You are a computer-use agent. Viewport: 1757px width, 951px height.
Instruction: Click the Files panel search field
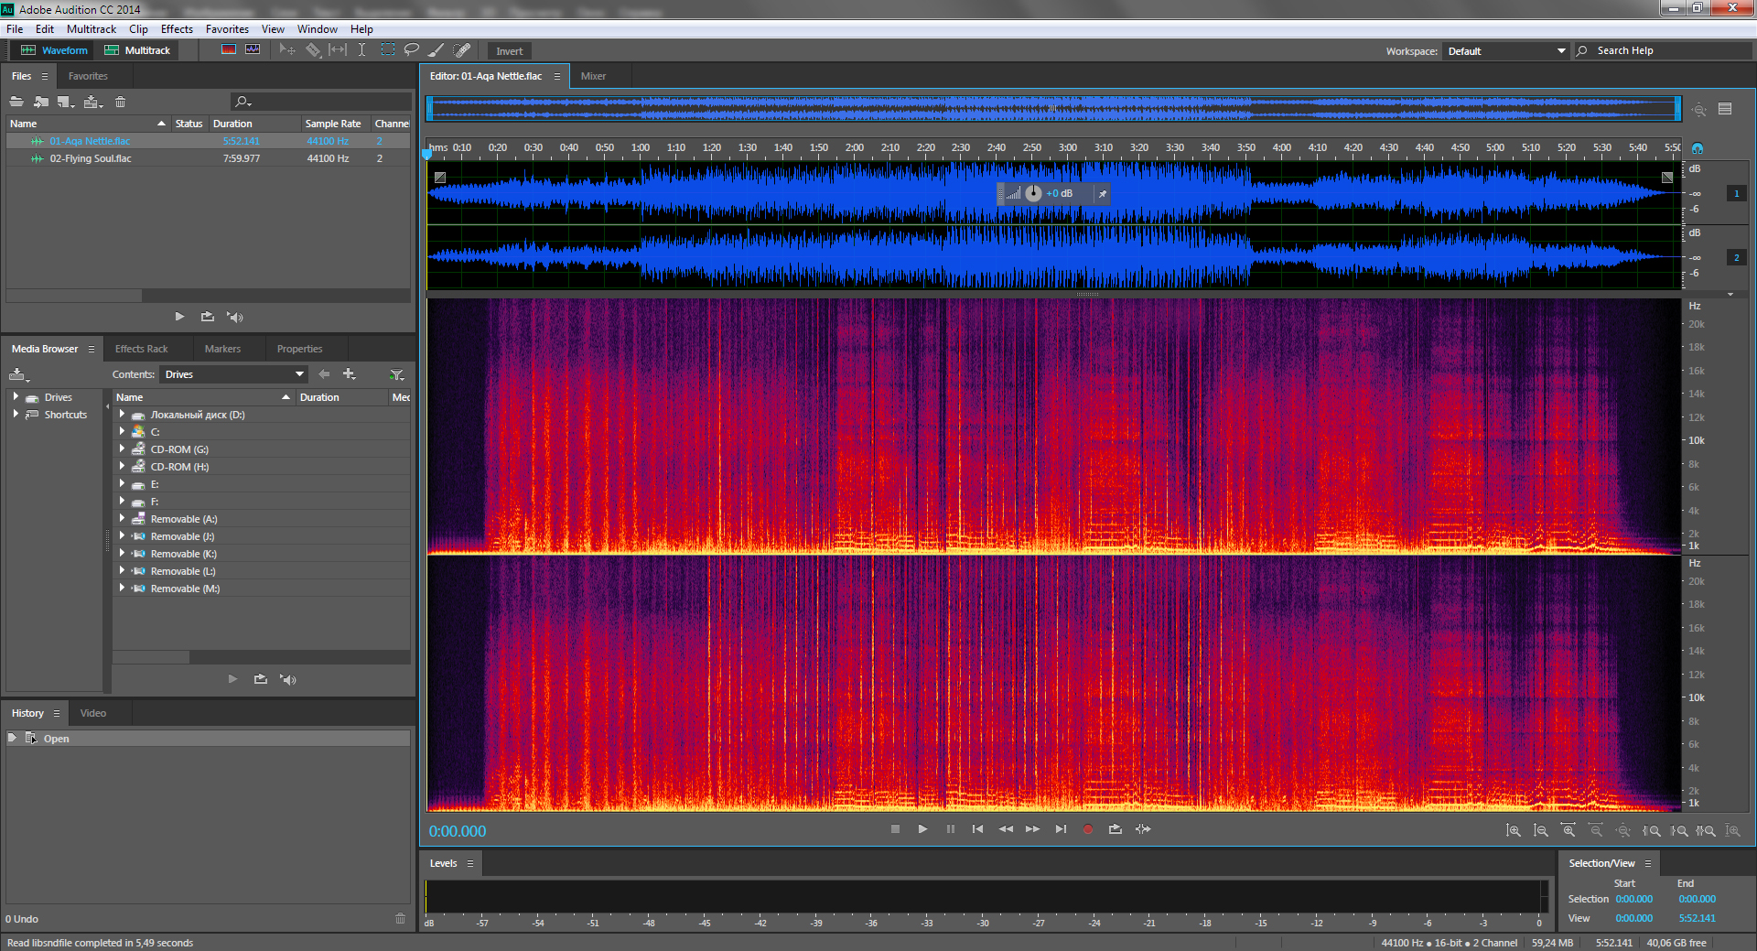(320, 102)
